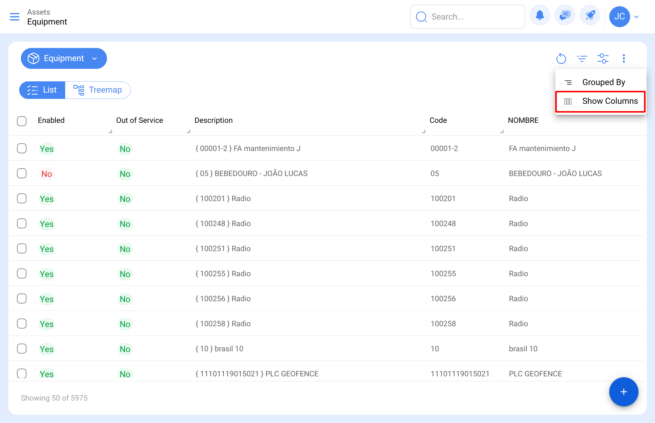Switch to the List view tab

tap(42, 90)
